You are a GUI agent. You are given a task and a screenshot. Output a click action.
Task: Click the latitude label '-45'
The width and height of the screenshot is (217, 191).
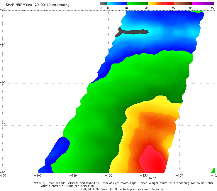tap(3, 44)
